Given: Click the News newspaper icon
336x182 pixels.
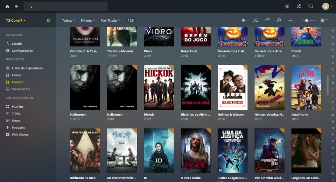Looking at the screenshot, I should coord(8,121).
